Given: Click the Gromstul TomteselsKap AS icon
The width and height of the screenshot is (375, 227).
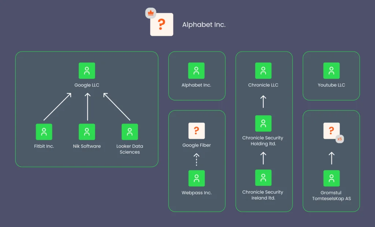Looking at the screenshot, I should coord(331,178).
